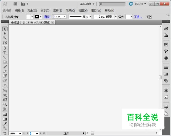The image size is (171, 136).
Task: Select the Type (T) tool
Action: tap(5, 53)
